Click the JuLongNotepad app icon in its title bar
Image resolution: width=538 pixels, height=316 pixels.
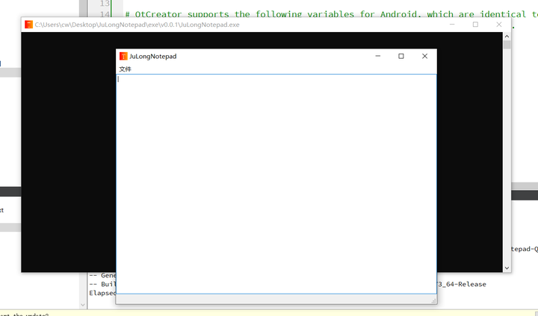click(123, 56)
